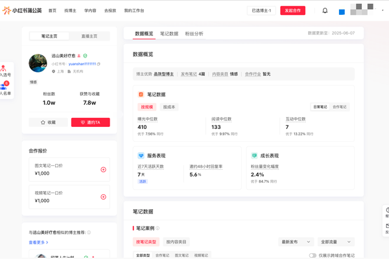The height and width of the screenshot is (259, 389).
Task: Select the 按规模 option
Action: pyautogui.click(x=147, y=107)
